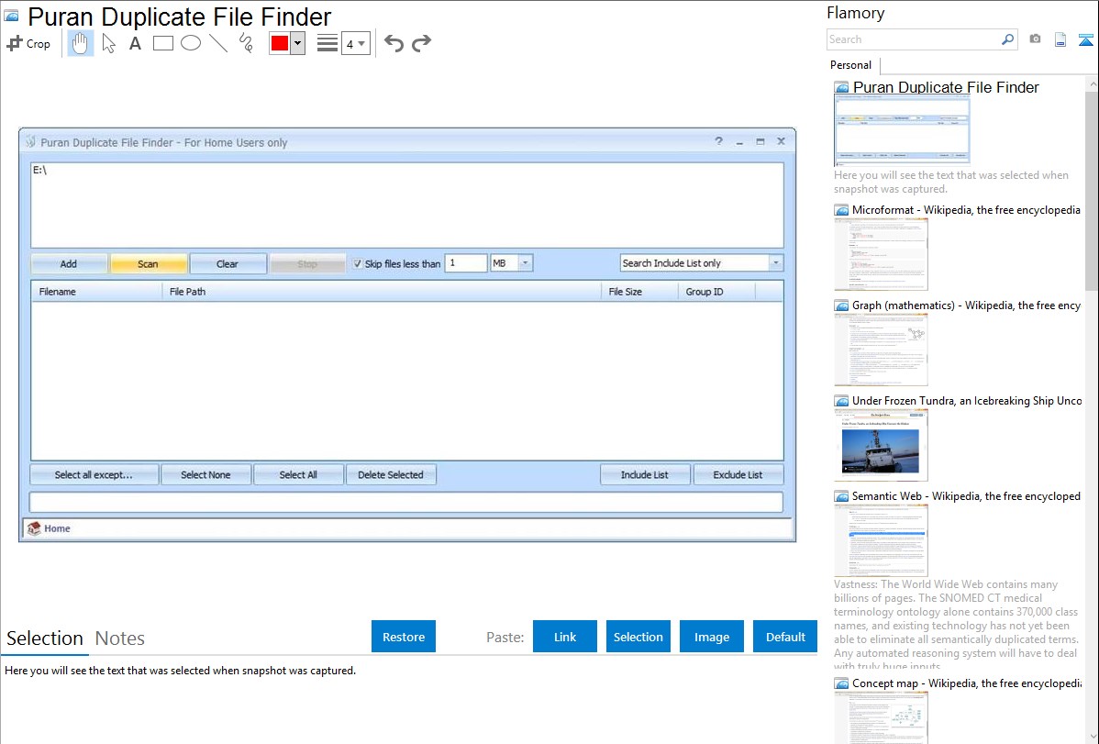Pick the ellipse drawing tool
The image size is (1099, 744).
tap(191, 43)
